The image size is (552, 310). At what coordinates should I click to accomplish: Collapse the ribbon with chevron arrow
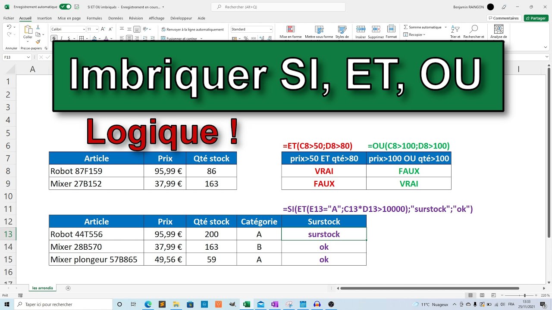(546, 48)
